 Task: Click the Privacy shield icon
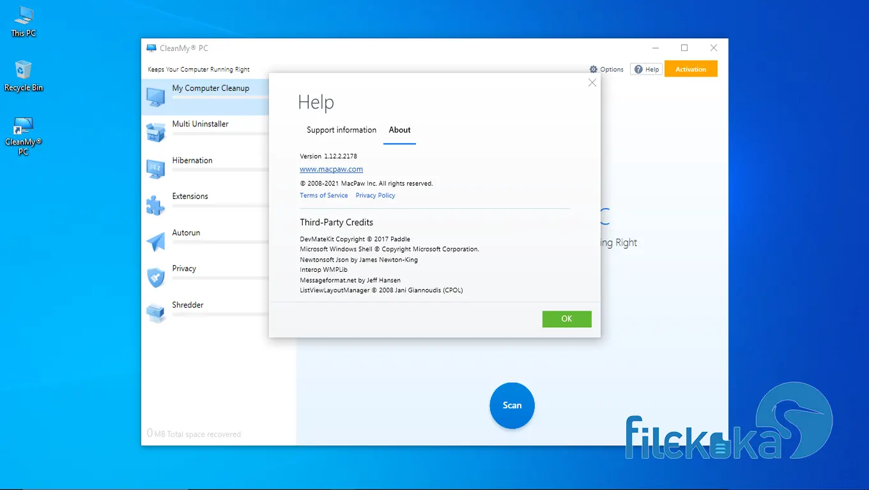156,278
